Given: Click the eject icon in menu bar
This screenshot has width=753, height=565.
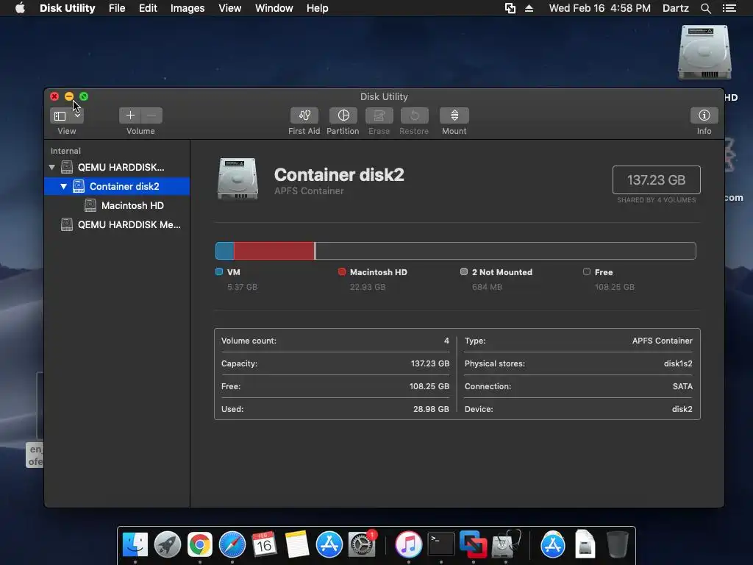Looking at the screenshot, I should [529, 8].
